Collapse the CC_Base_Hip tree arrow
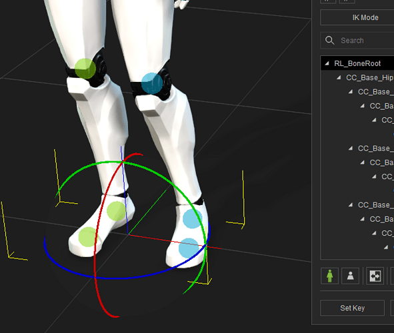This screenshot has height=333, width=394. [x=339, y=77]
